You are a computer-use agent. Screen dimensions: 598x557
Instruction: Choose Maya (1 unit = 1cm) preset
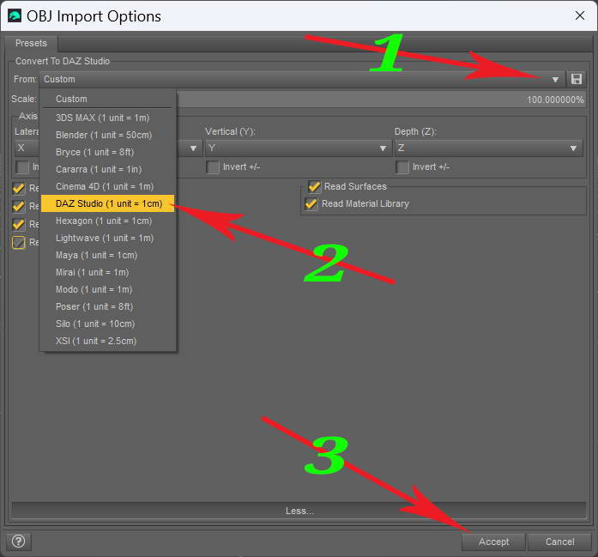[108, 255]
